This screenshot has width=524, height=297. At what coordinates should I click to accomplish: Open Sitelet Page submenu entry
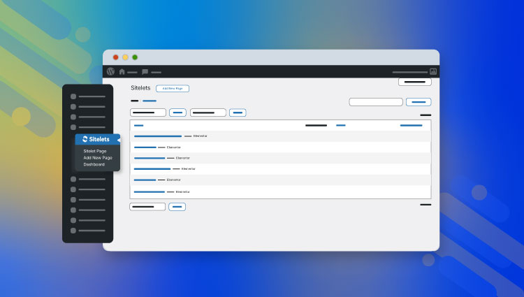[95, 151]
